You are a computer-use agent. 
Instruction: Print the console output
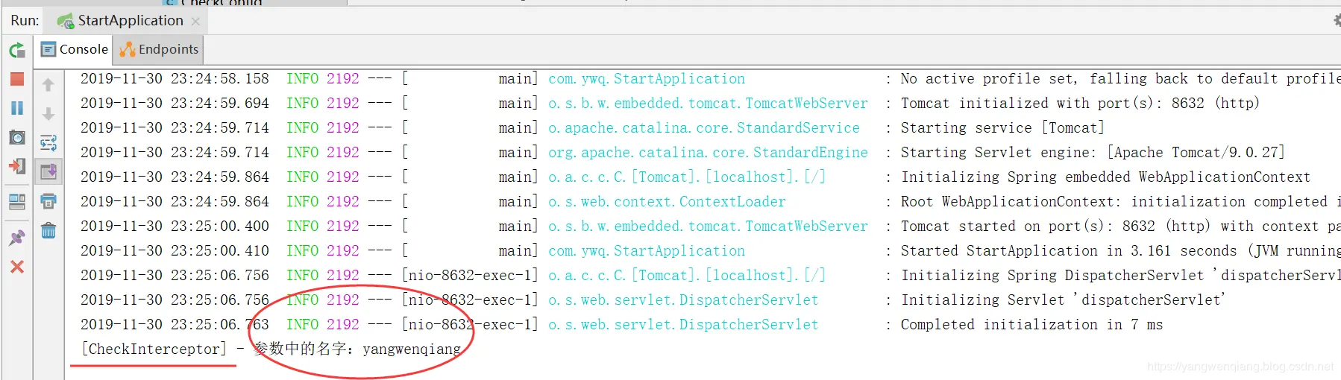coord(48,201)
